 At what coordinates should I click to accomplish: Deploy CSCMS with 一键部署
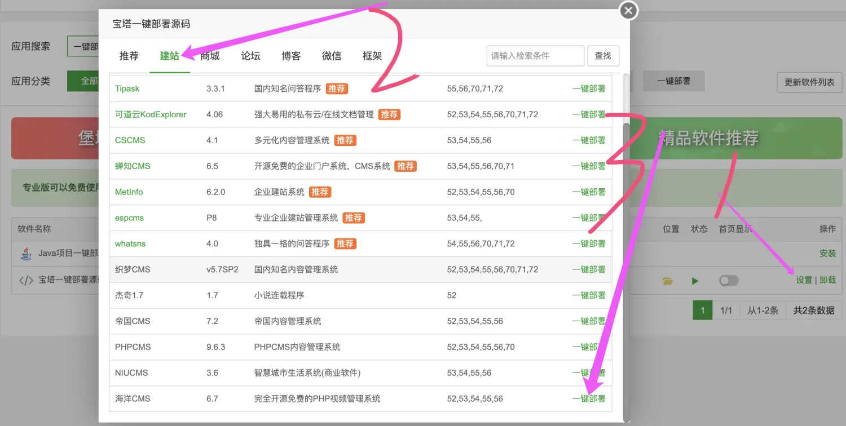[589, 140]
